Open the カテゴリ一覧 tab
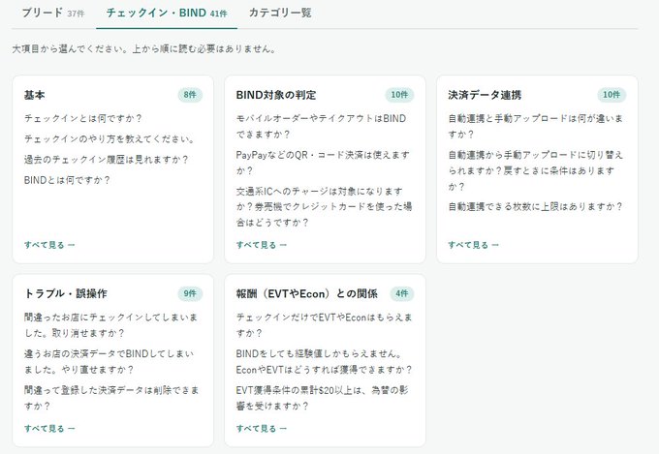 tap(280, 13)
